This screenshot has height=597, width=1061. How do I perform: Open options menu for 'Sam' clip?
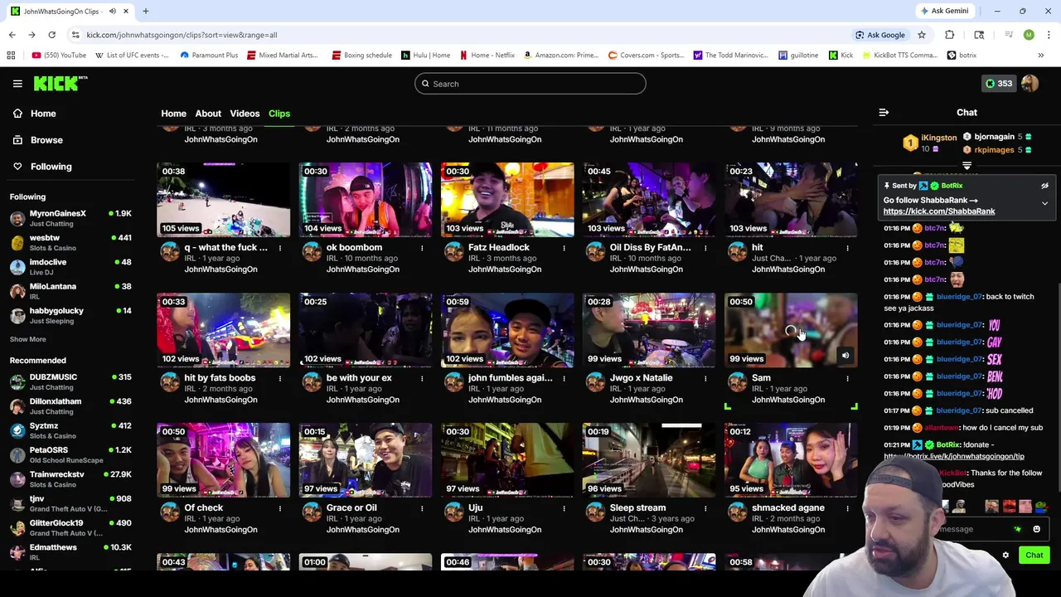(x=847, y=378)
